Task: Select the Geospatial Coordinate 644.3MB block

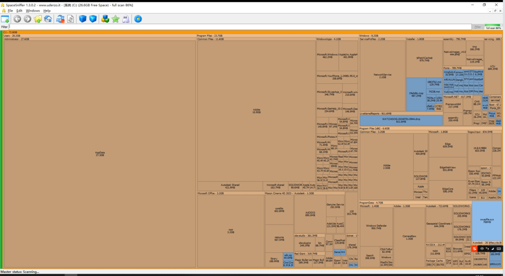Action: tap(439, 225)
